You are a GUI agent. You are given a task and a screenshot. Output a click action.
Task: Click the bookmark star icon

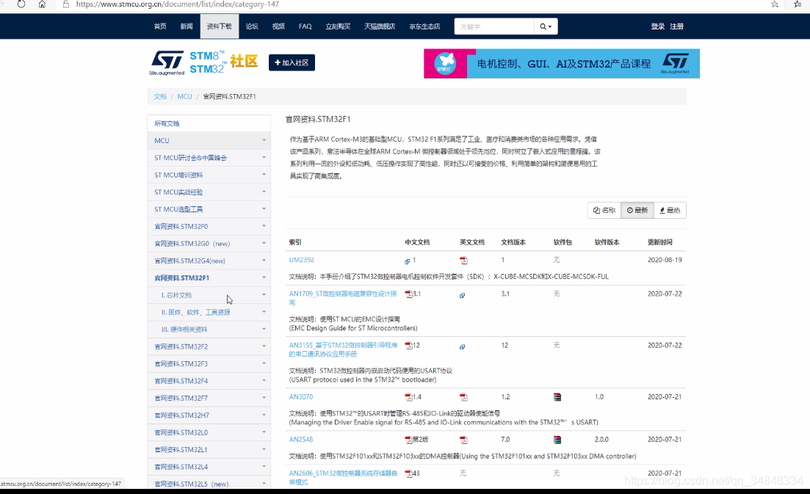[774, 4]
